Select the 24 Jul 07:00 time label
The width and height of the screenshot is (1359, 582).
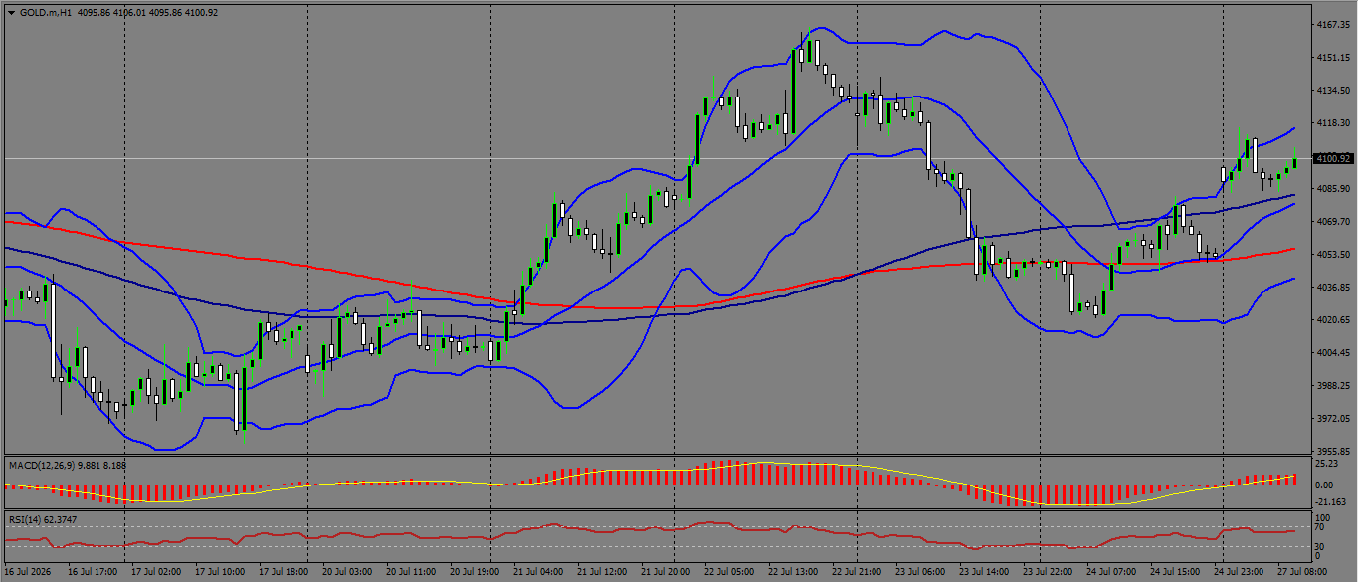[x=1110, y=573]
